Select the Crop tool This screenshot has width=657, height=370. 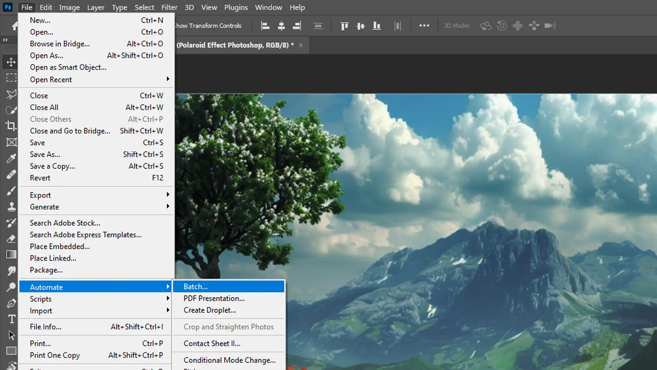pyautogui.click(x=11, y=126)
